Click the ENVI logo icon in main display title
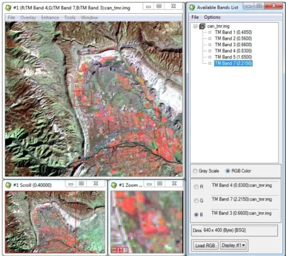 [9, 8]
